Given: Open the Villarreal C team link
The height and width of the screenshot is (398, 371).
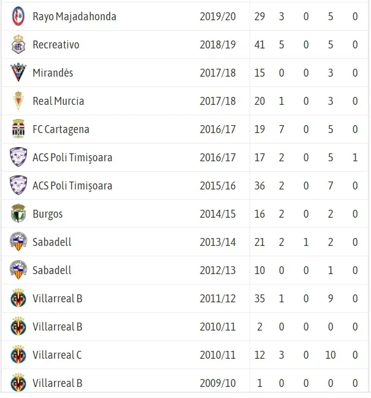Looking at the screenshot, I should click(x=57, y=355).
